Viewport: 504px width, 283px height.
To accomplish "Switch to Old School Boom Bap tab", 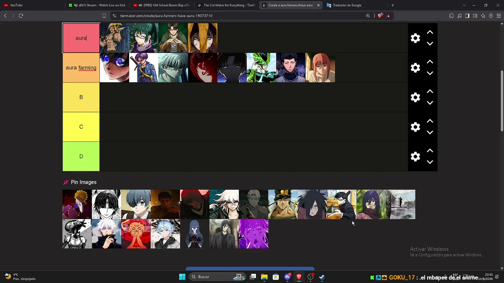I will 161,5.
